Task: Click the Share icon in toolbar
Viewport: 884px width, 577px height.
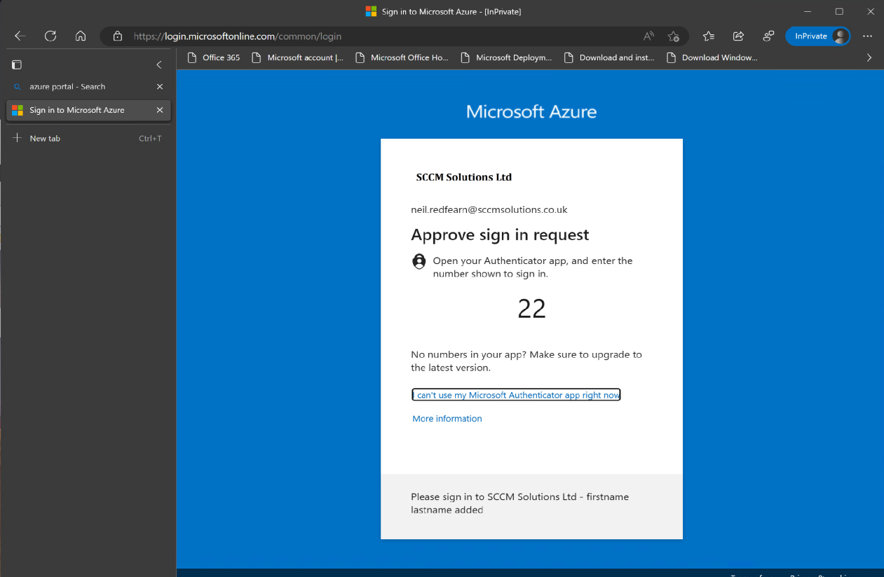Action: (738, 36)
